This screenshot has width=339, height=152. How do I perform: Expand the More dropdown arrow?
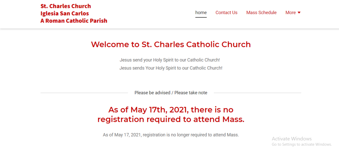[299, 13]
